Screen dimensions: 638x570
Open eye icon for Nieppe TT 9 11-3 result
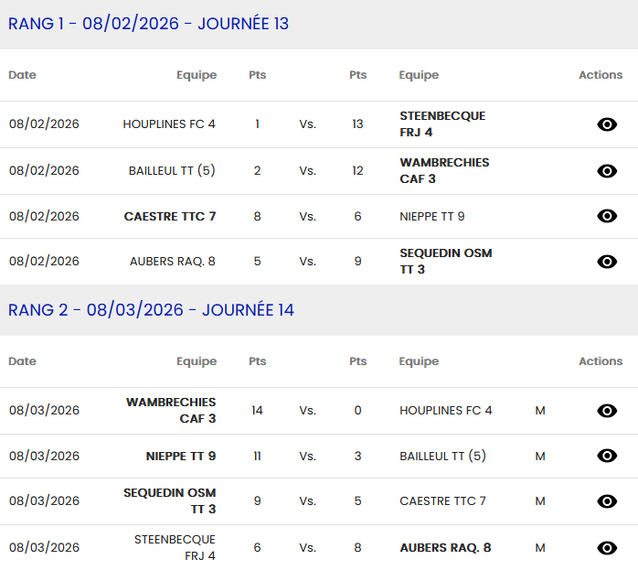(x=607, y=456)
